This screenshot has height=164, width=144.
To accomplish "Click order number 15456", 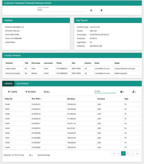I will coord(7,114).
